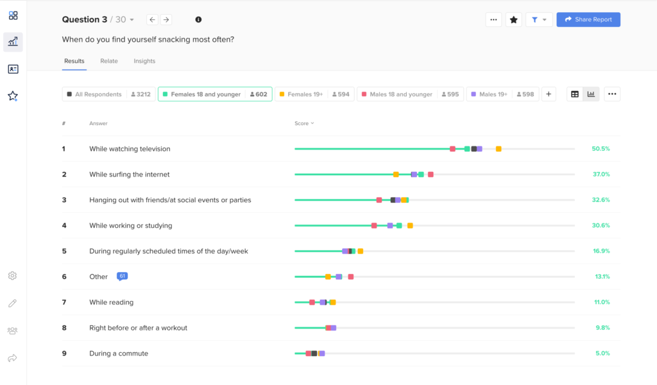Image resolution: width=657 pixels, height=385 pixels.
Task: Open the top more options ellipsis
Action: pyautogui.click(x=493, y=20)
